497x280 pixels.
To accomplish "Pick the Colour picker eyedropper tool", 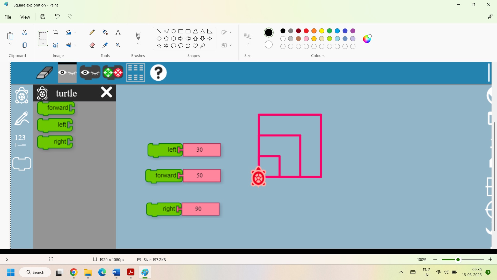I will 105,45.
